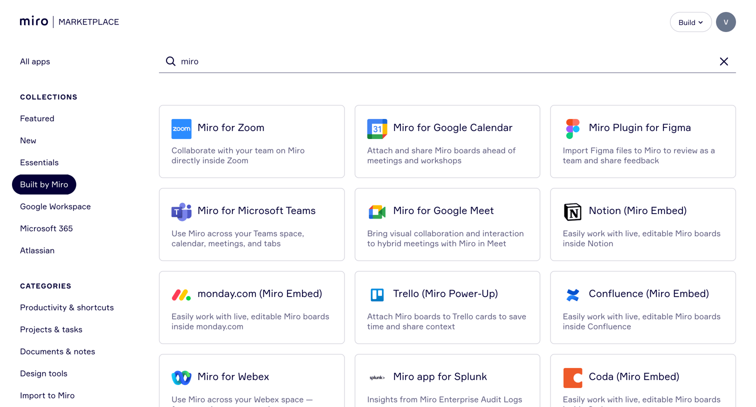The image size is (756, 407).
Task: Open the user avatar V
Action: [725, 22]
